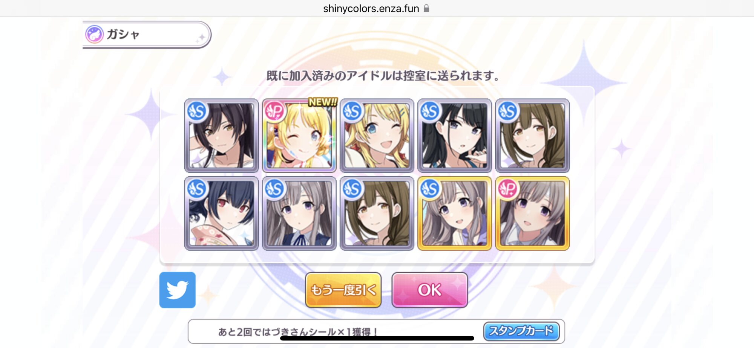Select the red-eyed kimono idol card
This screenshot has height=348, width=754.
point(221,213)
